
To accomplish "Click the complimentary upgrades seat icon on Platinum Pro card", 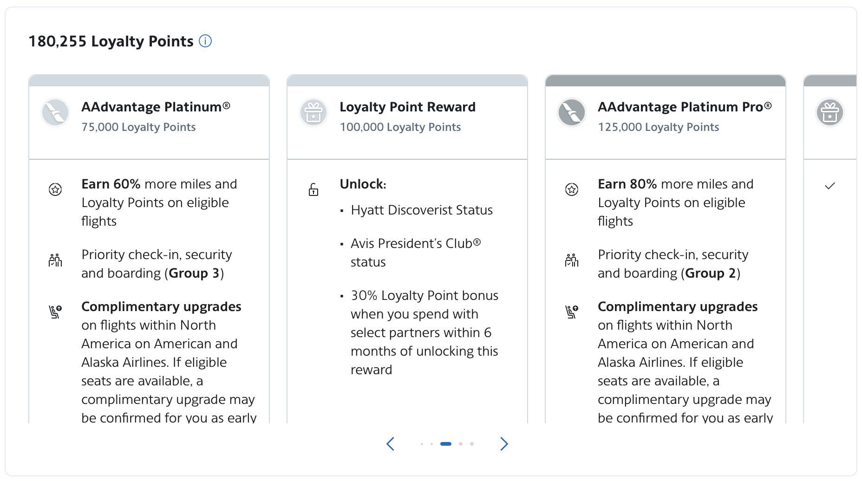I will (x=572, y=312).
